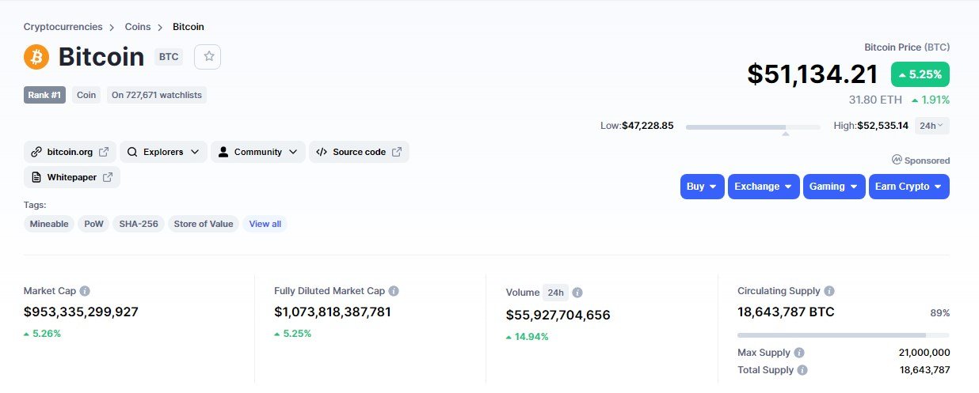Click the 21,000,000 max supply value

pyautogui.click(x=925, y=353)
